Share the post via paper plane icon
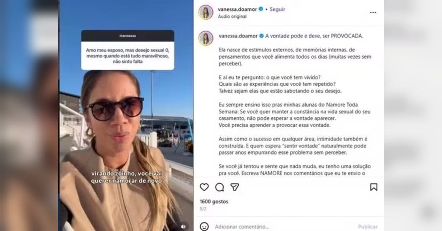 (x=235, y=187)
